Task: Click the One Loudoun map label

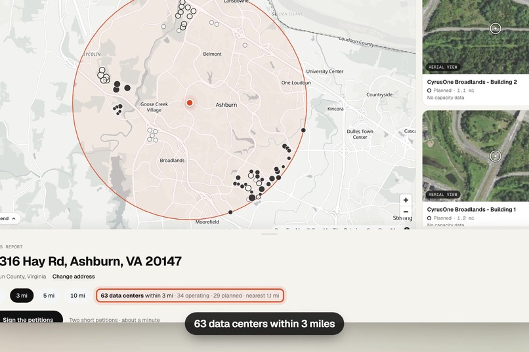Action: [x=296, y=83]
